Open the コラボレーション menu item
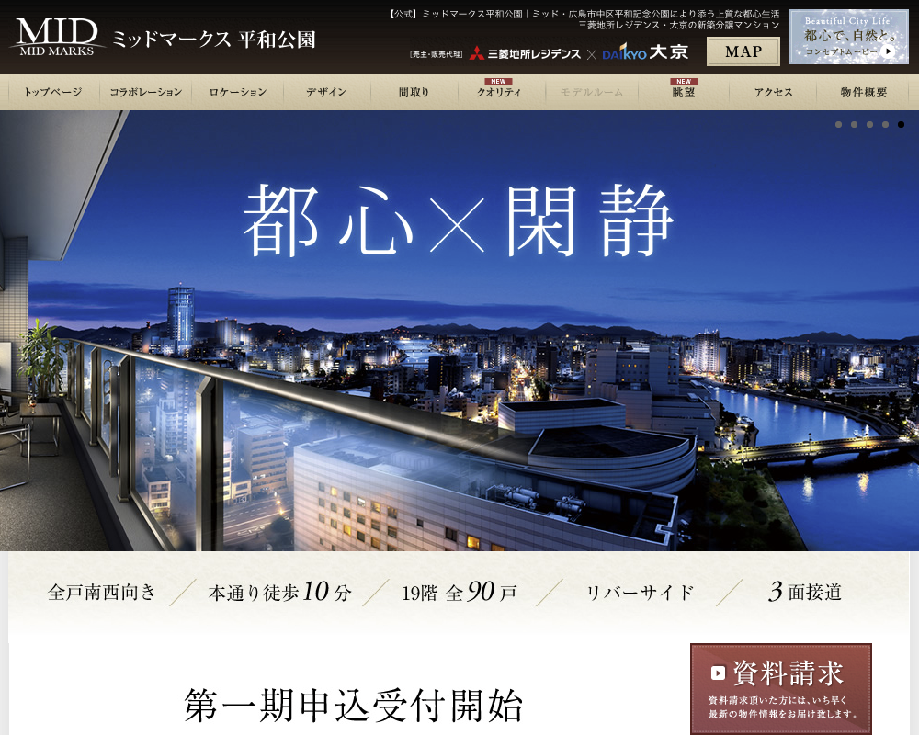The height and width of the screenshot is (735, 919). pos(145,92)
